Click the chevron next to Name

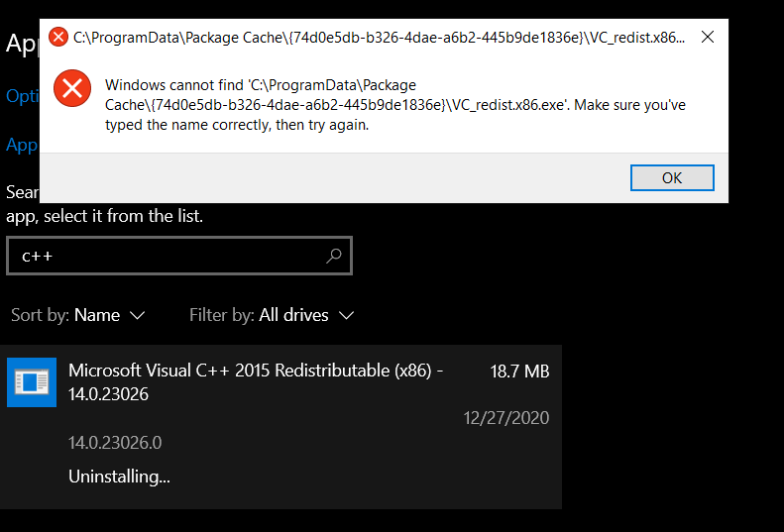pyautogui.click(x=138, y=315)
